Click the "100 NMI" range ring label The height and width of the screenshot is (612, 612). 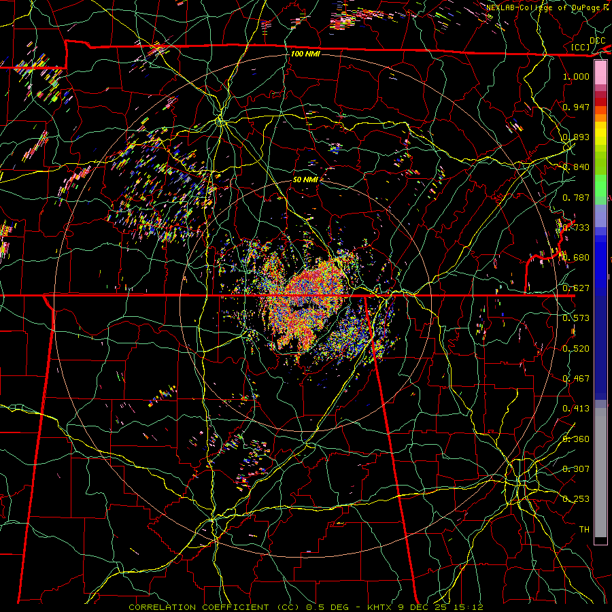[x=305, y=54]
